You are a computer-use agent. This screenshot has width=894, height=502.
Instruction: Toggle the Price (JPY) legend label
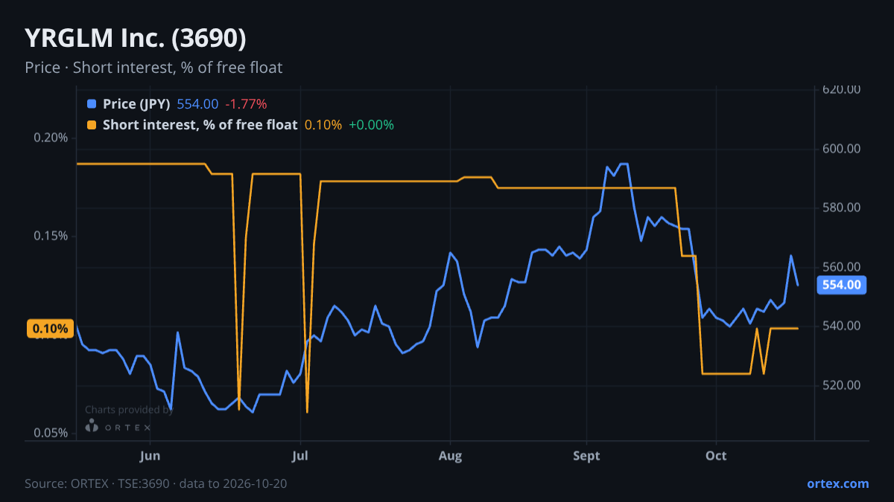pyautogui.click(x=136, y=104)
